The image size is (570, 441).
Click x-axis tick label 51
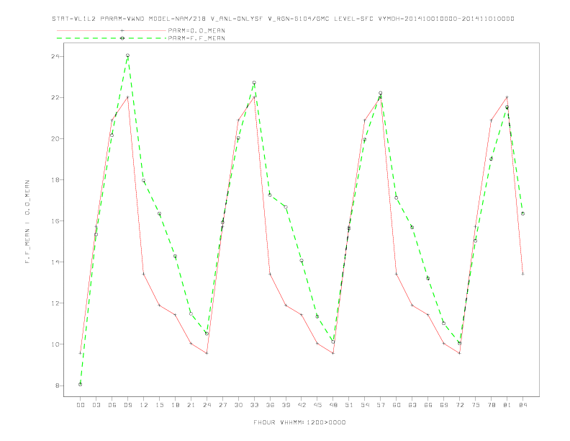tap(349, 405)
